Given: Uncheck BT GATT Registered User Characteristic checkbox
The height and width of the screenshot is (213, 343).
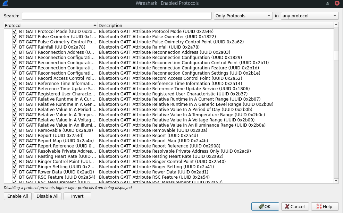Looking at the screenshot, I should coord(15,94).
